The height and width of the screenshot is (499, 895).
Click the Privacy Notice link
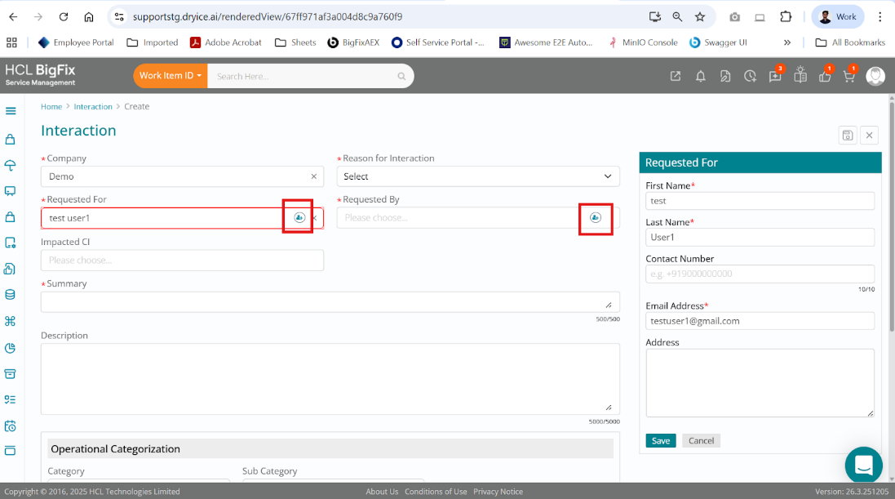(498, 492)
